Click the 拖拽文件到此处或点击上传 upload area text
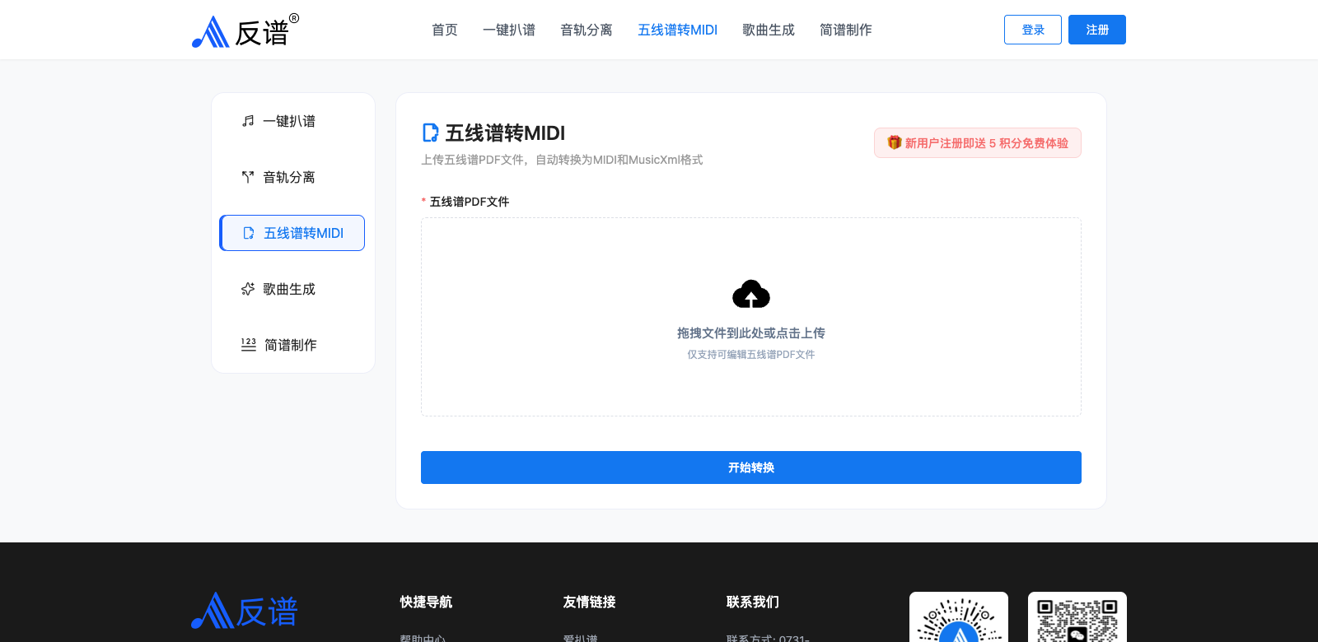The image size is (1318, 642). [x=751, y=333]
